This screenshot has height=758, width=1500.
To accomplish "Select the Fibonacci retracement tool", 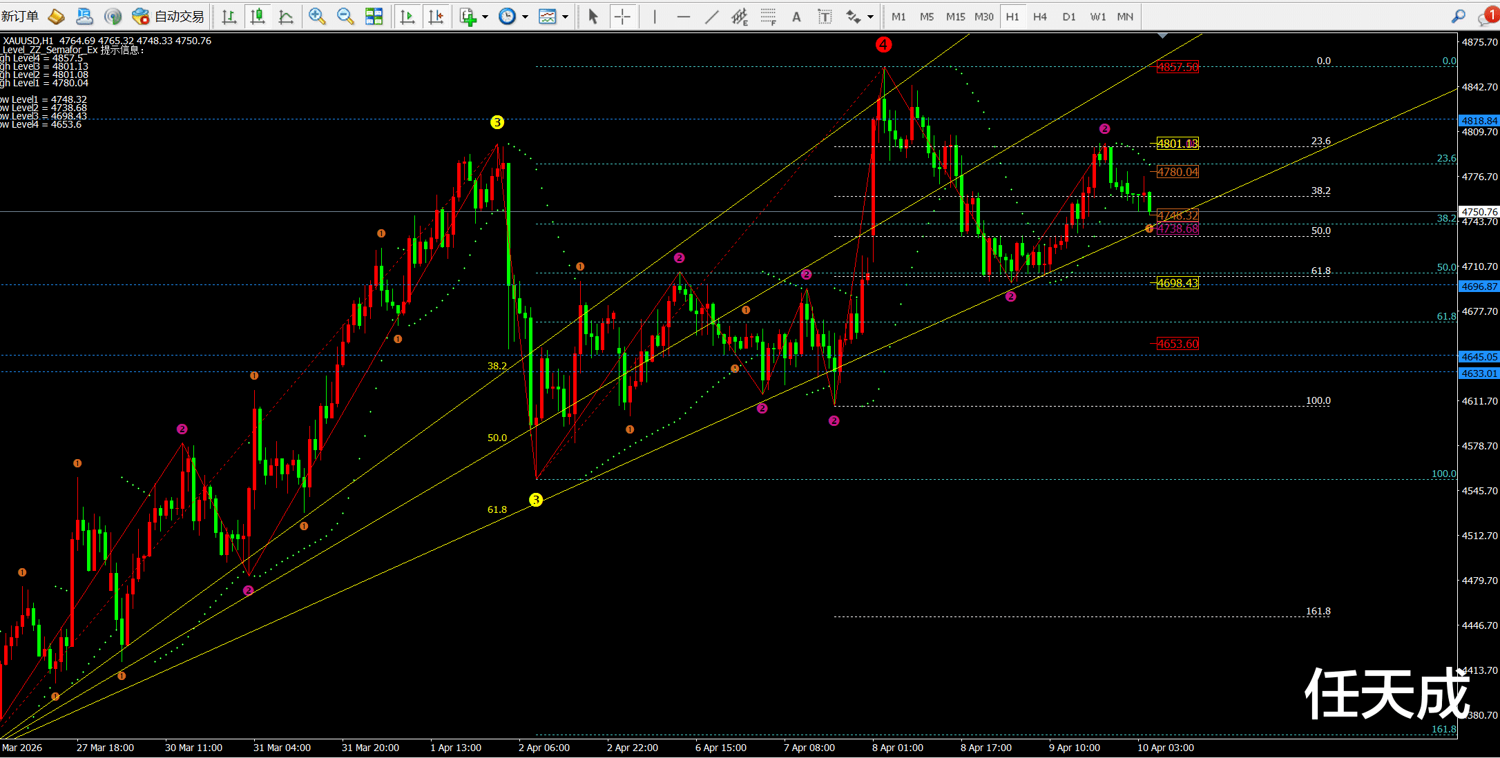I will [769, 17].
